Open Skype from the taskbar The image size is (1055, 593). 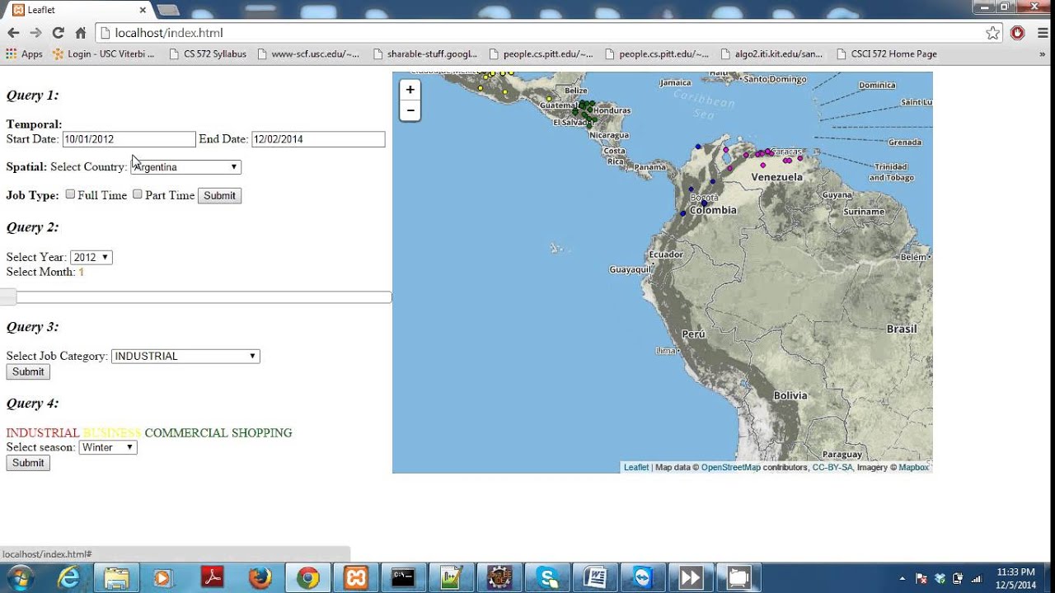(547, 578)
